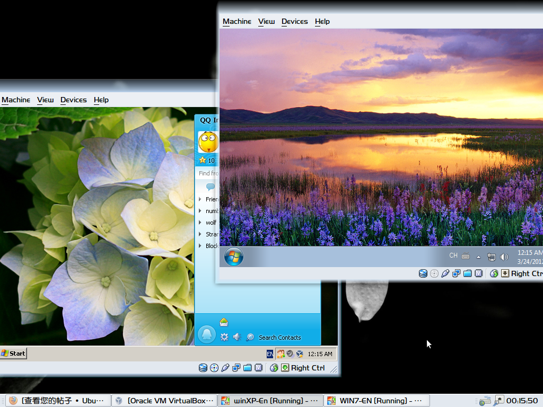Click virtualization indicator in winXP VM status bar
This screenshot has height=407, width=543.
[259, 368]
